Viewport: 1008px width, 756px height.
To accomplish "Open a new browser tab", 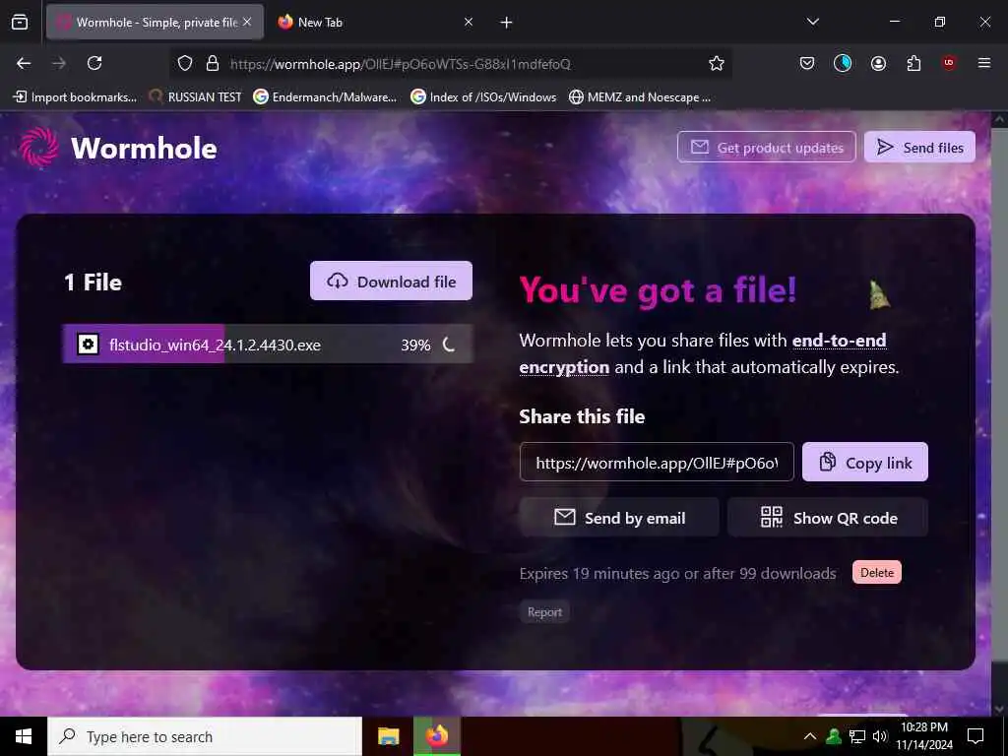I will click(507, 23).
